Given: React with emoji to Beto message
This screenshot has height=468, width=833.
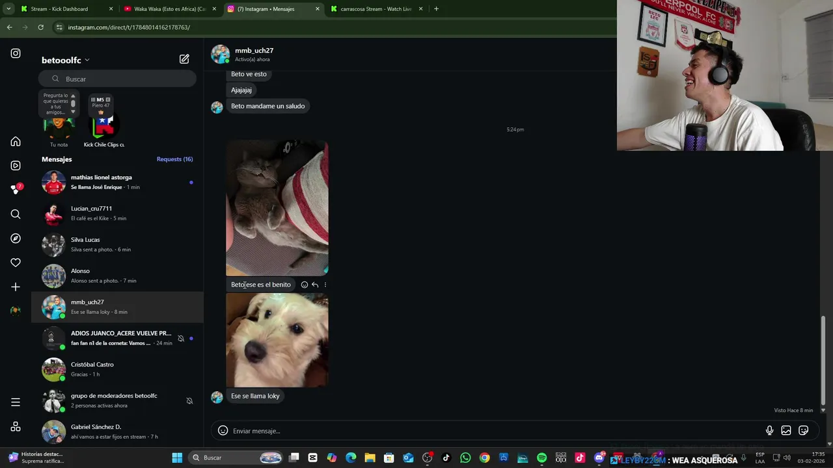Looking at the screenshot, I should coord(304,285).
